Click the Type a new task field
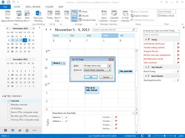This screenshot has height=138, width=185. point(161,34)
